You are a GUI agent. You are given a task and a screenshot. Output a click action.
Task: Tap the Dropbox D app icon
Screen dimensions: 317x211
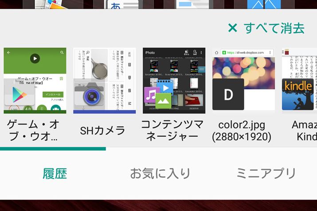click(x=228, y=95)
